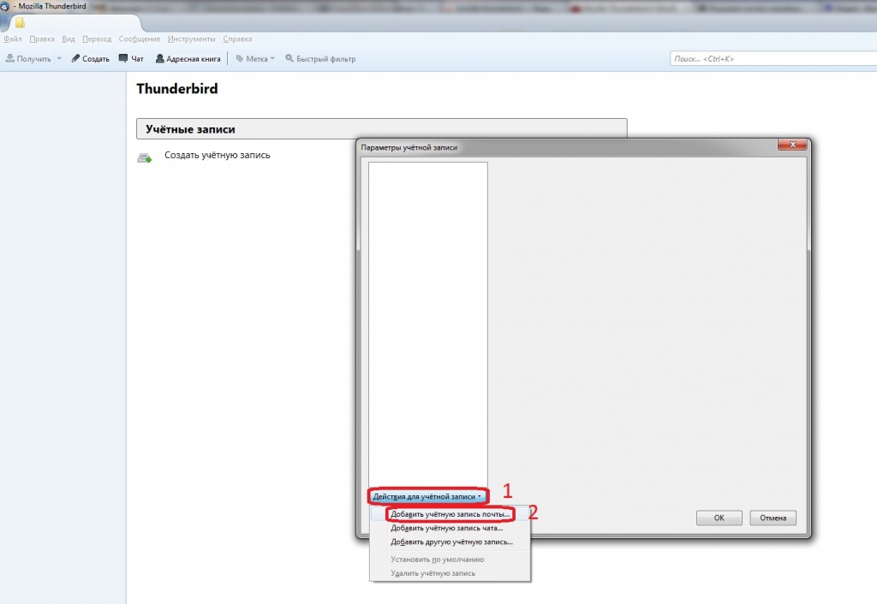
Task: Expand the Метка tag dropdown
Action: (x=255, y=59)
